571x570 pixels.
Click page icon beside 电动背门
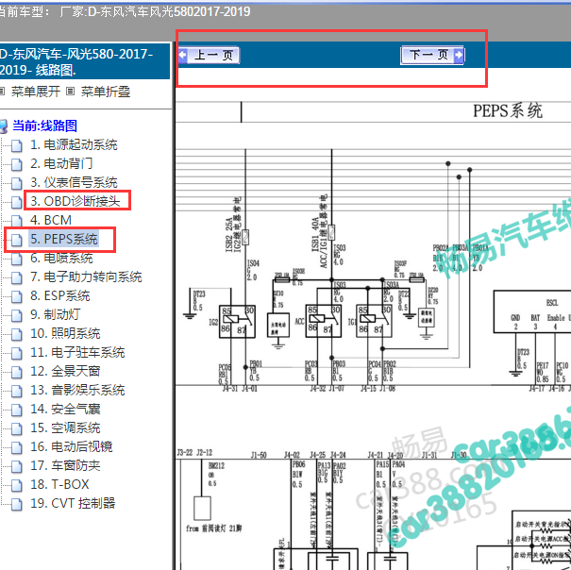coord(16,164)
